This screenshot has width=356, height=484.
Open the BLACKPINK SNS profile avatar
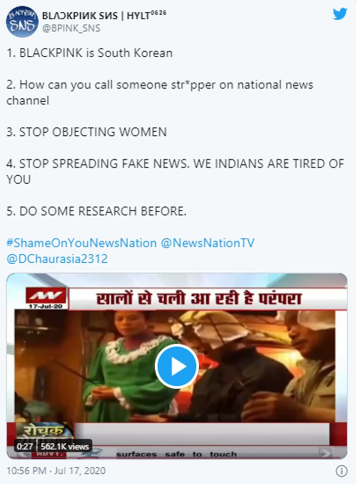click(22, 22)
